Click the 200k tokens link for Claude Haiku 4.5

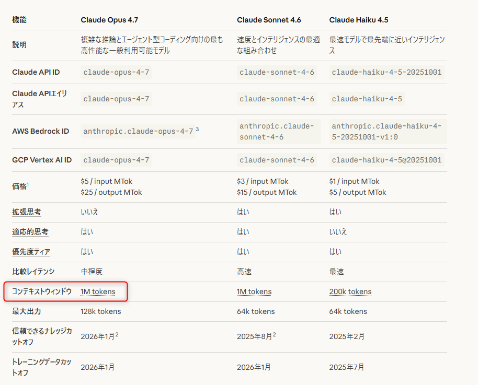tap(350, 291)
